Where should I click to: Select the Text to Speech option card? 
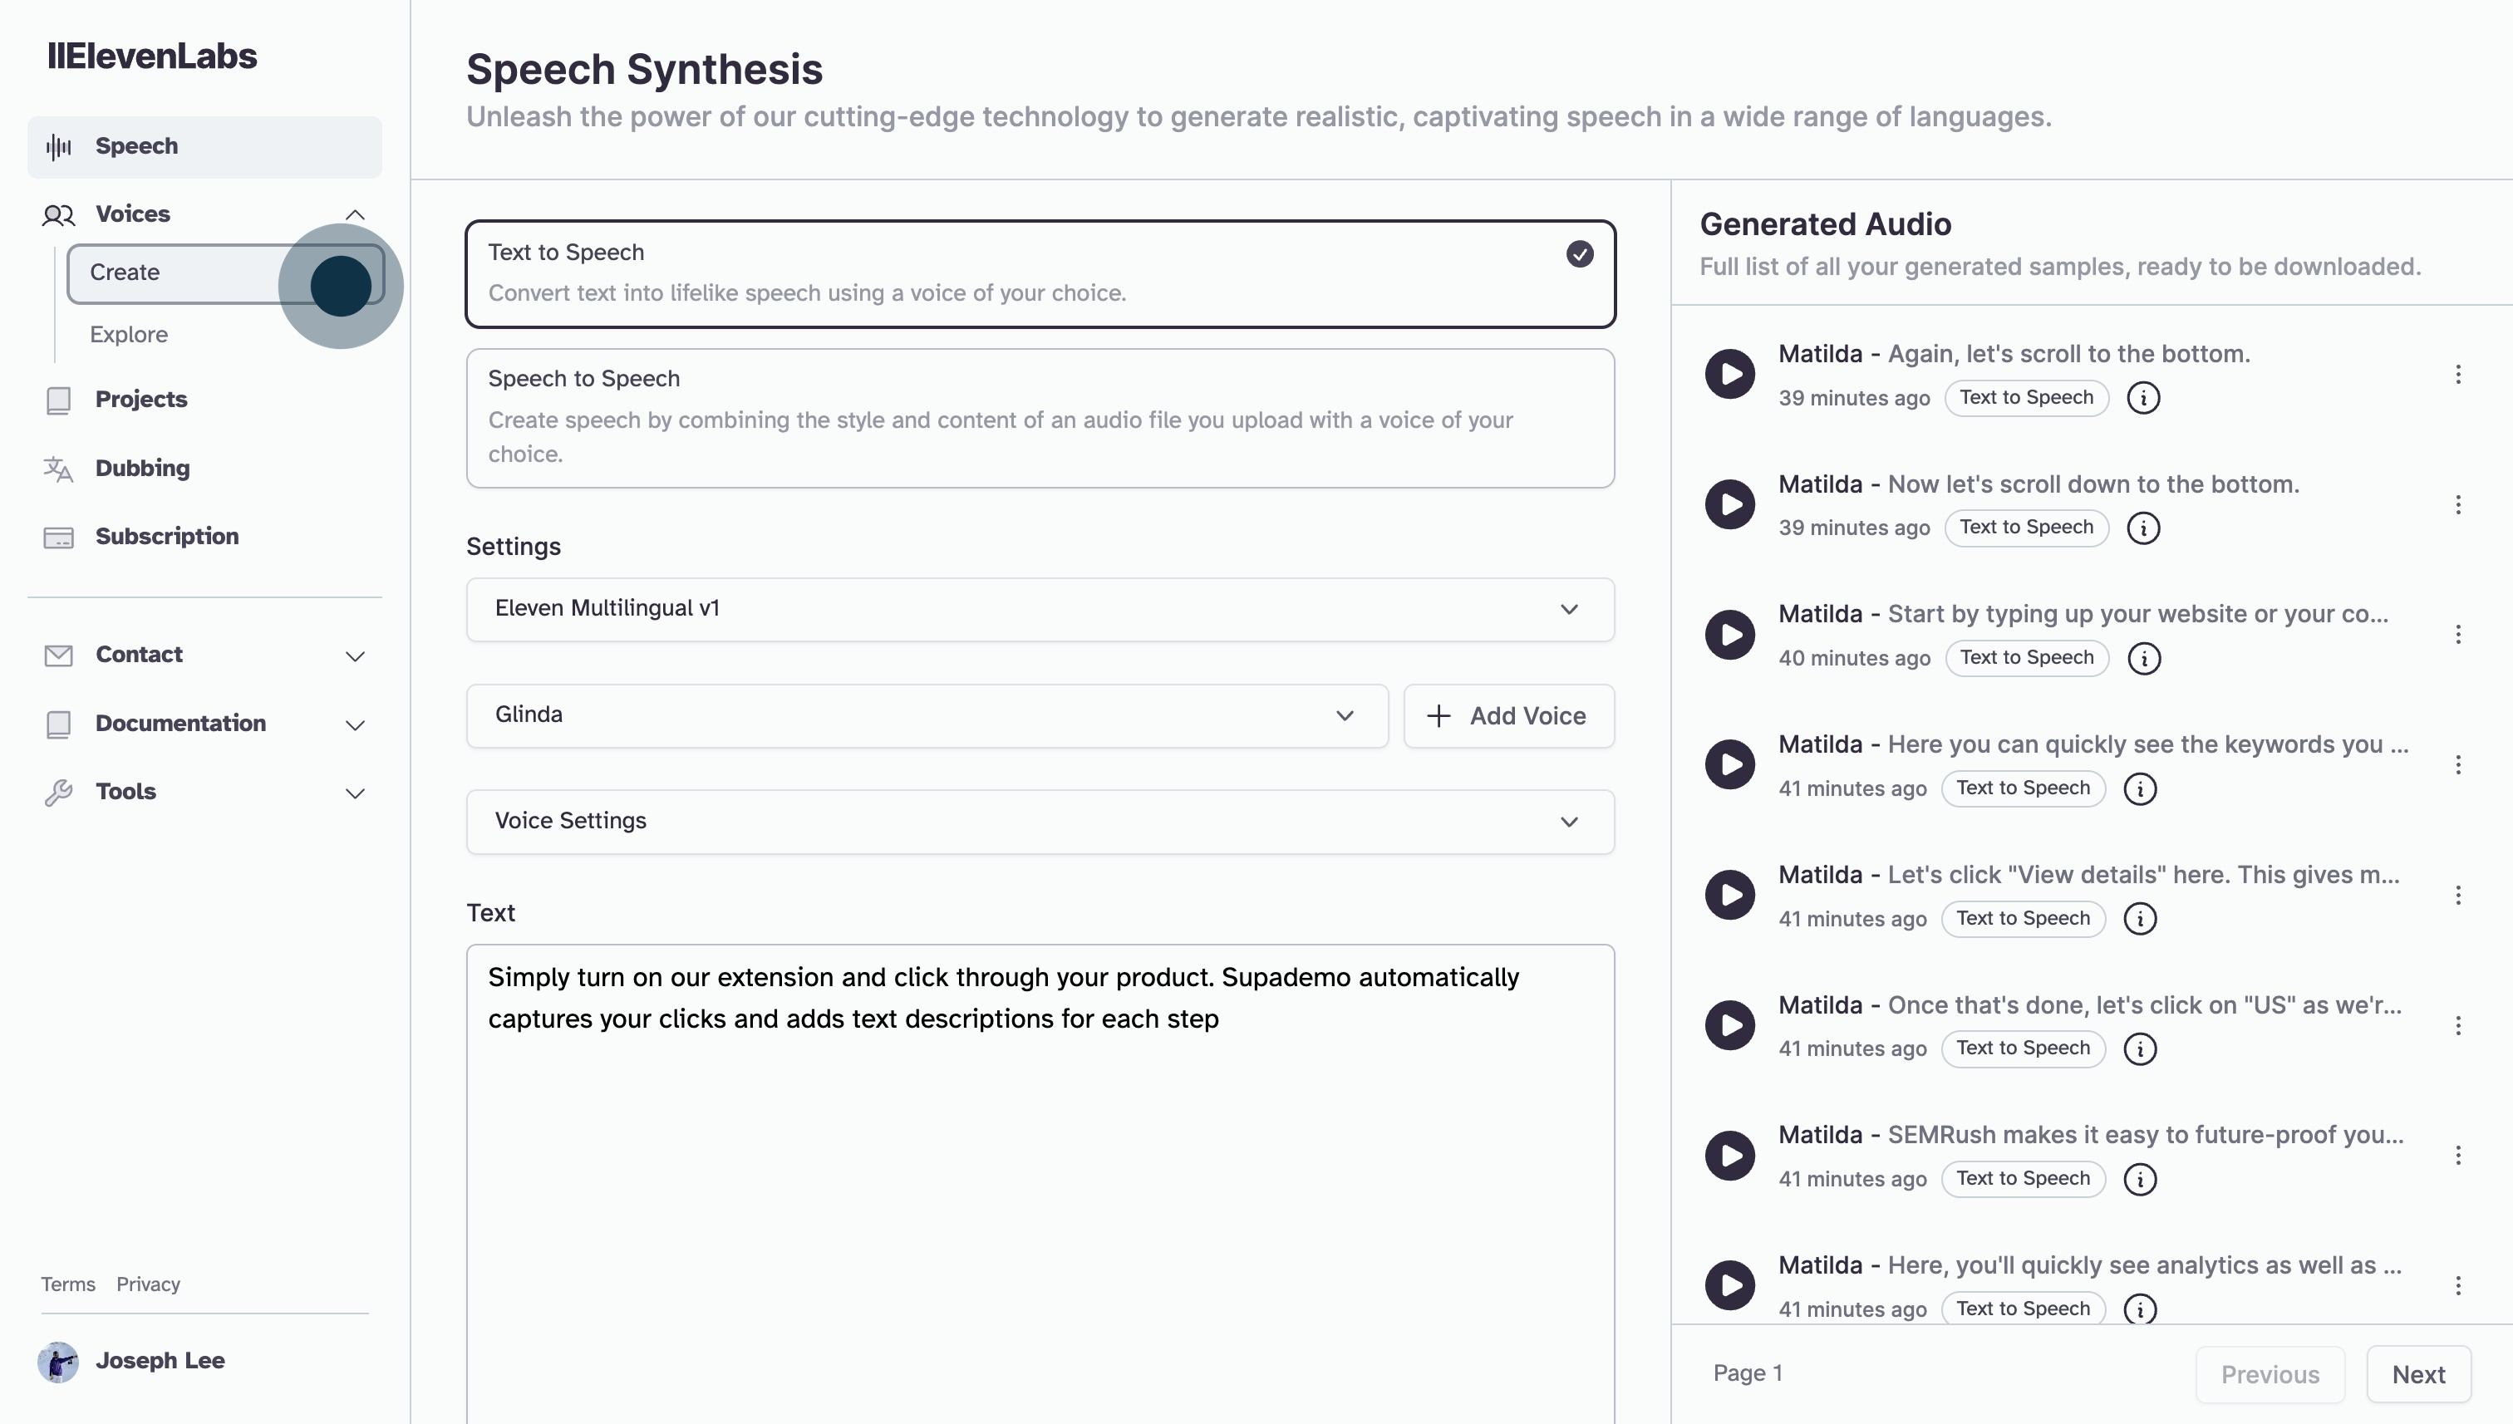[x=1040, y=274]
